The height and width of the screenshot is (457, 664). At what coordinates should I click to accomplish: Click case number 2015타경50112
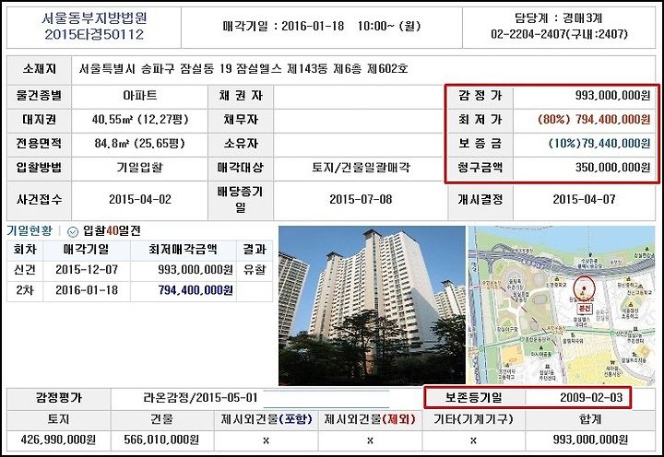pyautogui.click(x=94, y=35)
